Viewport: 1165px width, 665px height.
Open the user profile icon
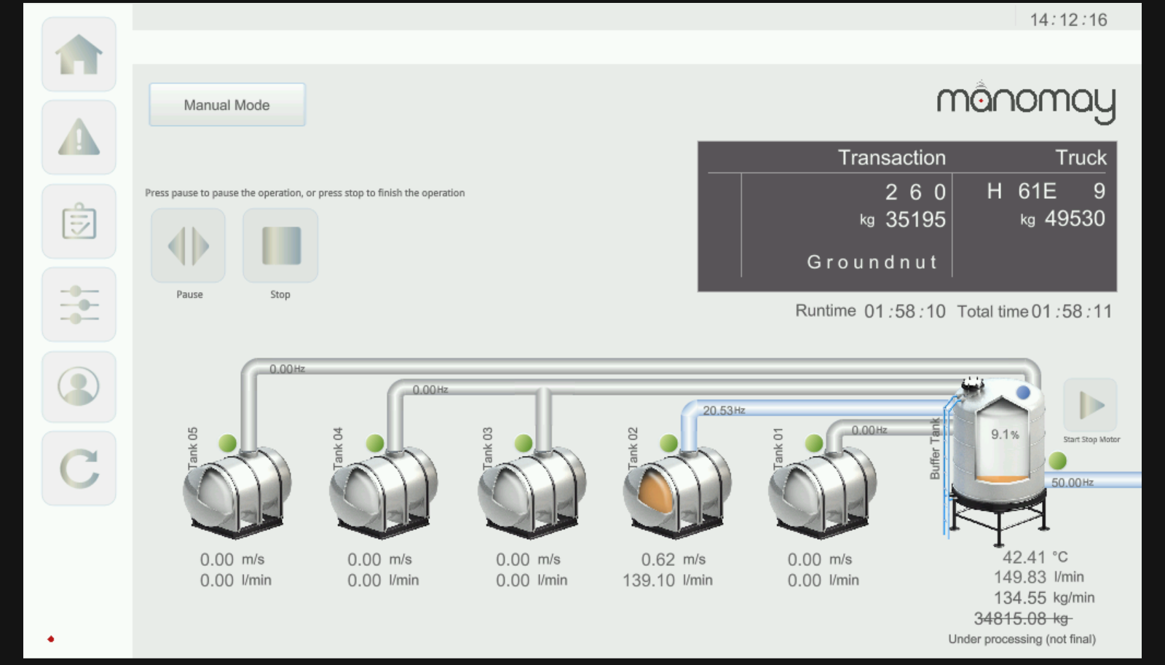79,387
